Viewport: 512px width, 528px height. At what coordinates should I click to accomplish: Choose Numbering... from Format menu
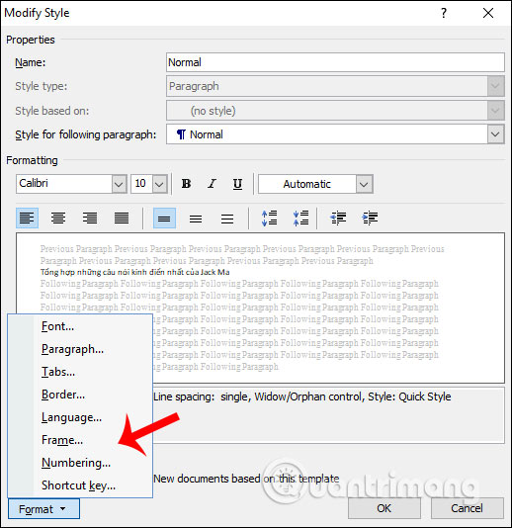coord(80,463)
